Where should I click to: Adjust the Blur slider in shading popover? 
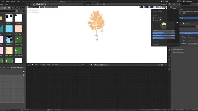pyautogui.click(x=164, y=38)
